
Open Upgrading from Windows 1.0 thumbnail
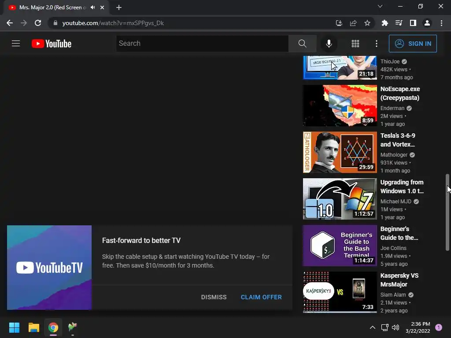340,199
